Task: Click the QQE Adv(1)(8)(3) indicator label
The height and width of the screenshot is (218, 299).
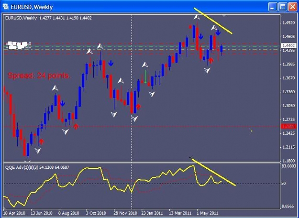Action: 22,167
